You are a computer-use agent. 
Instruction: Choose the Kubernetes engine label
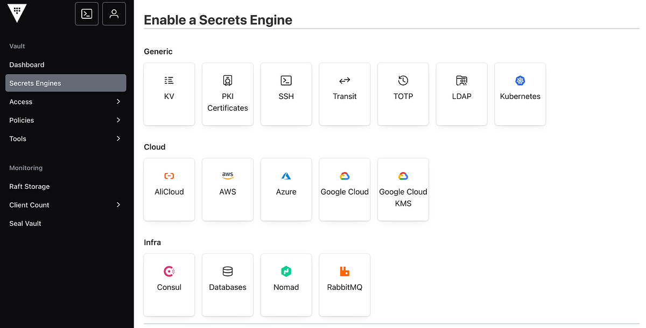coord(520,96)
